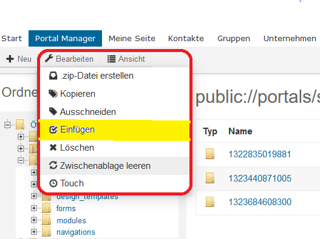
Task: Select Touch in the Bearbeiten menu
Action: (115, 183)
